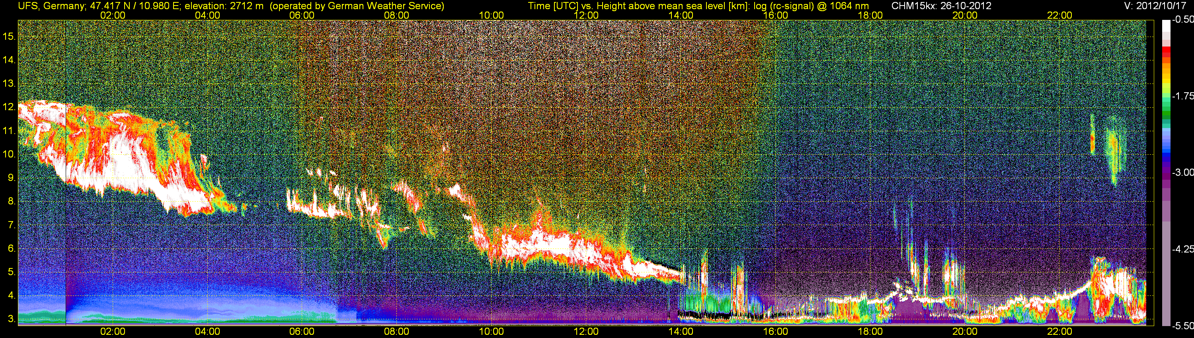Click '08:00' on the bottom time axis
1194x338 pixels.
(x=397, y=332)
